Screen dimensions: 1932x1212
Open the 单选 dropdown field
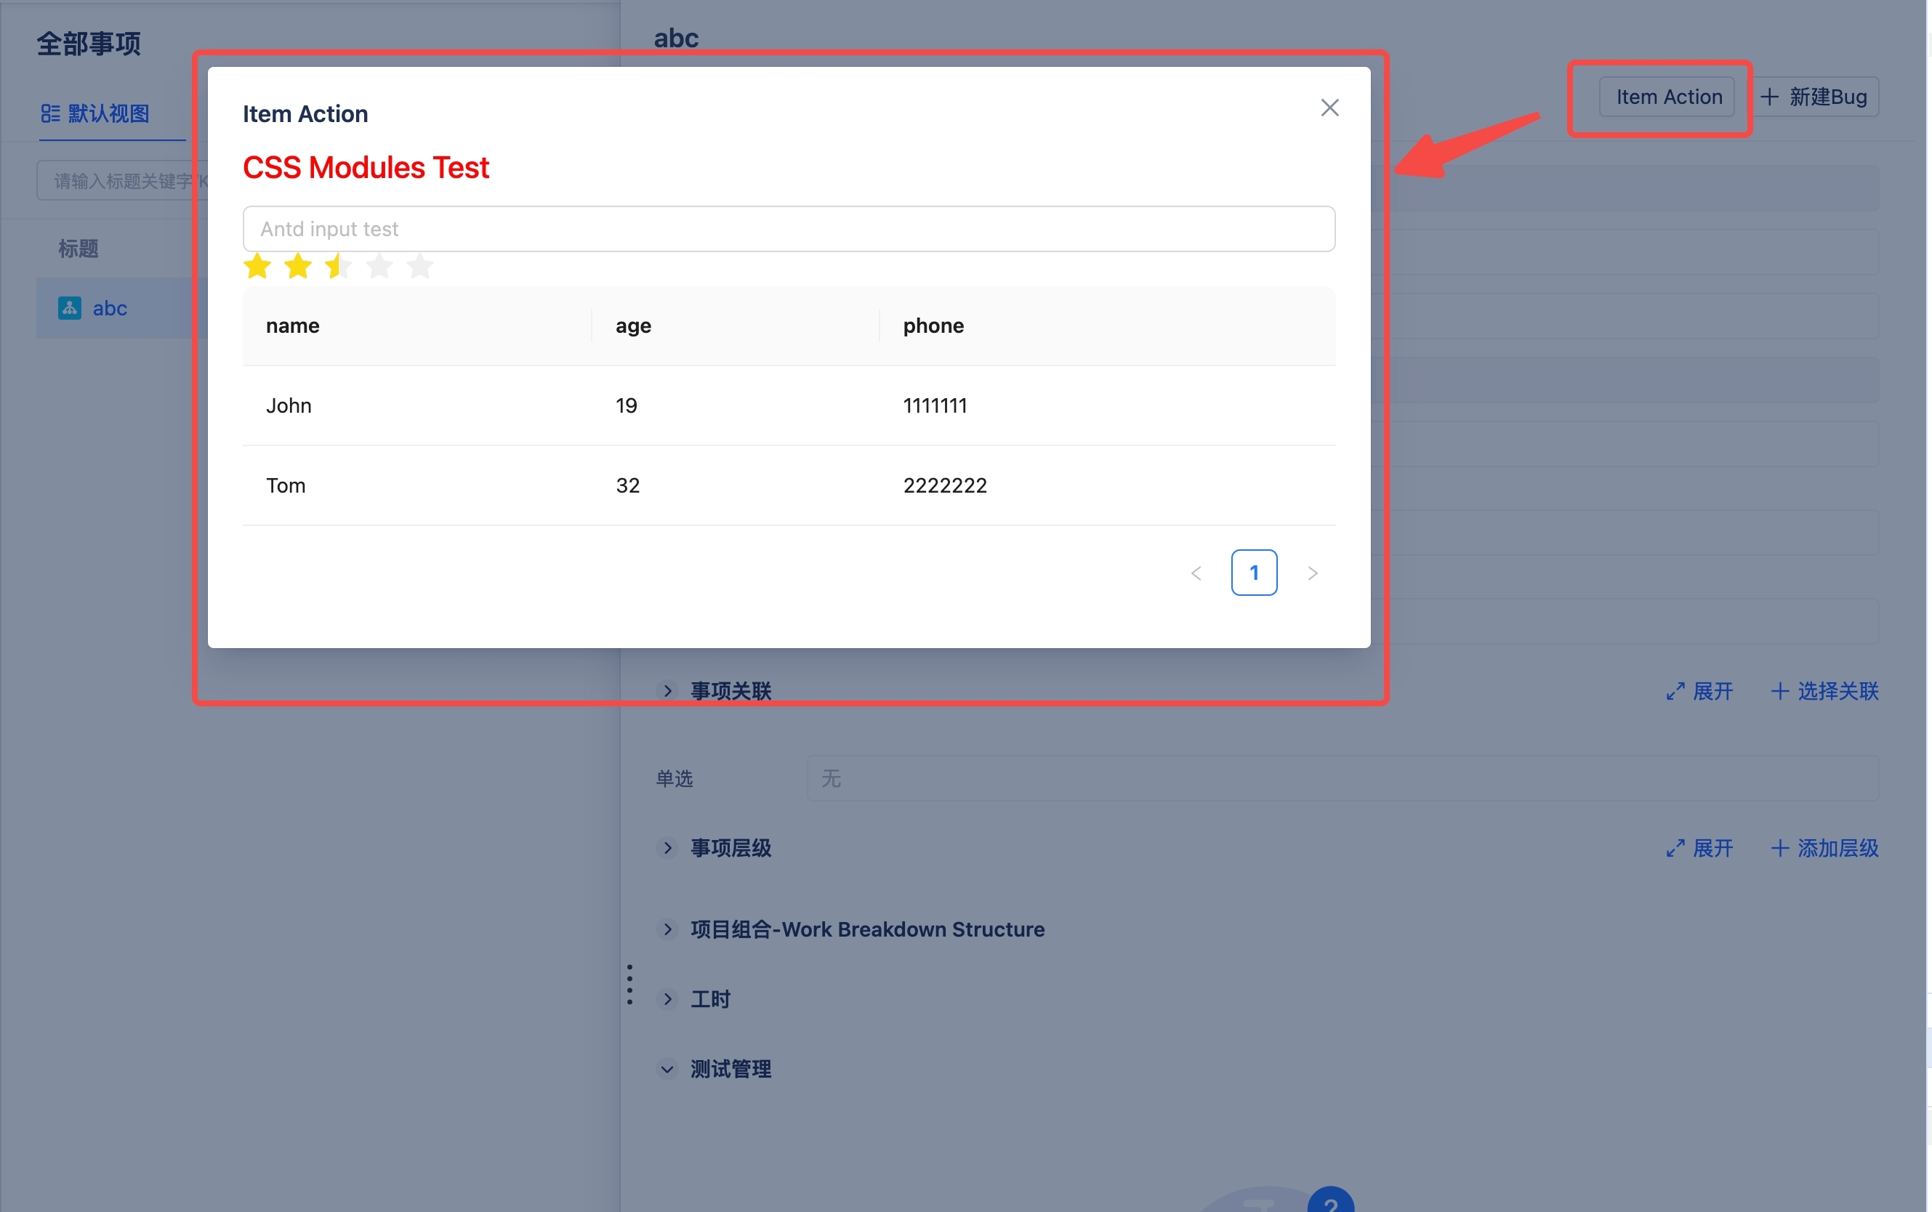(1342, 778)
